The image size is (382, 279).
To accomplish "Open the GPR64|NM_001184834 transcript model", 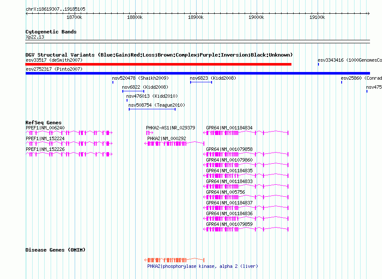I will pos(246,132).
